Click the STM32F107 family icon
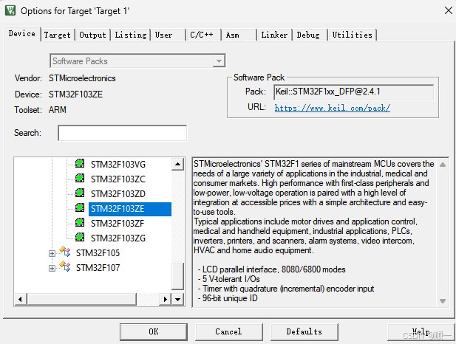Image resolution: width=456 pixels, height=344 pixels. click(x=65, y=266)
